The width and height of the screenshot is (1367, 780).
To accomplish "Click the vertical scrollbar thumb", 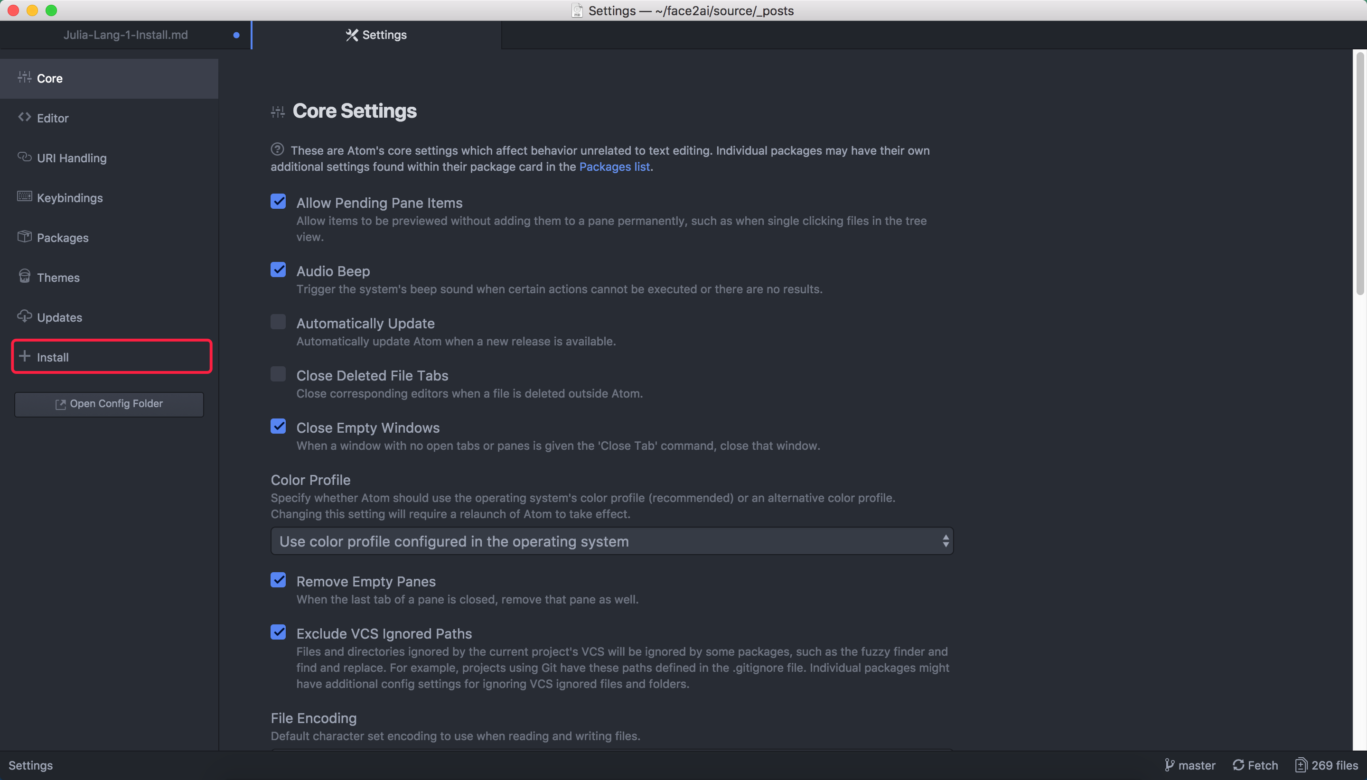I will click(x=1359, y=173).
